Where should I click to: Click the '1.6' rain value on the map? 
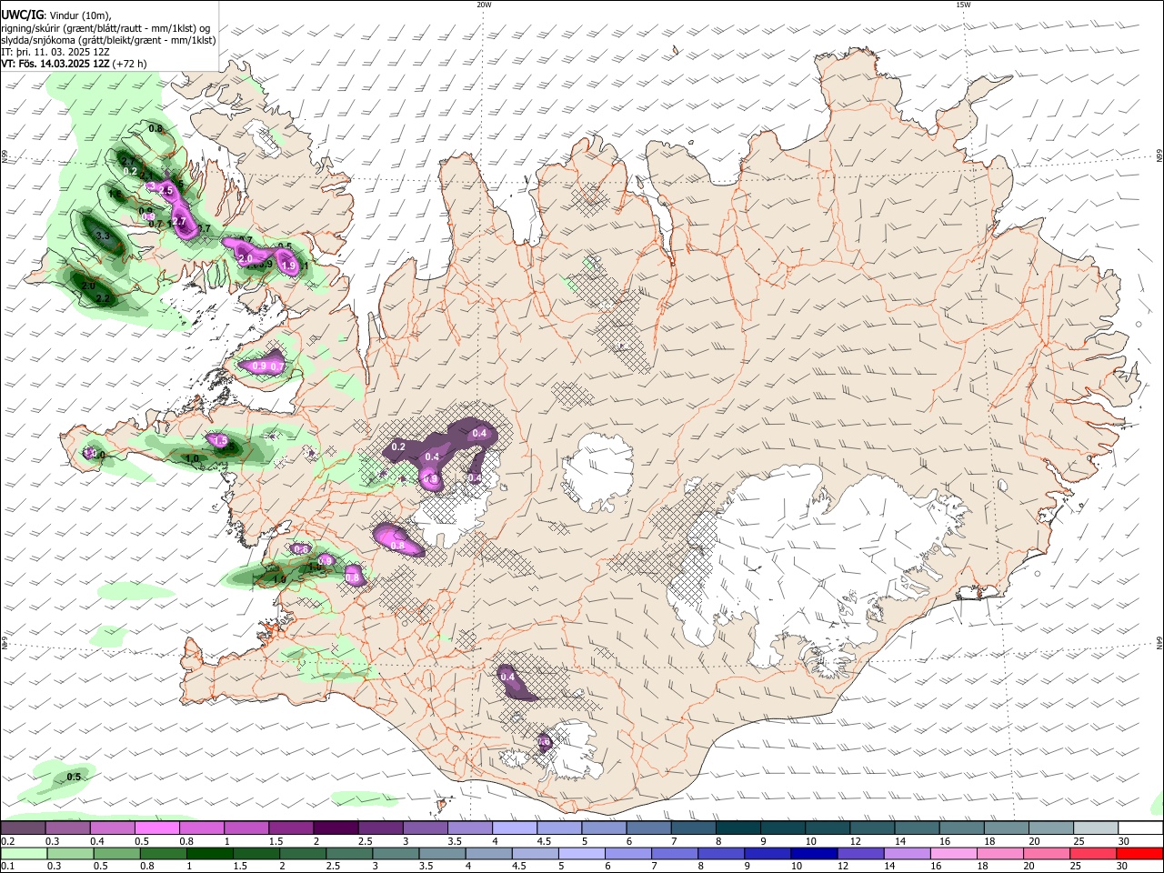click(x=115, y=194)
